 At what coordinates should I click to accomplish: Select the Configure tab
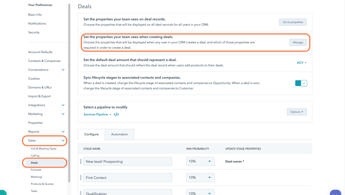coord(91,134)
